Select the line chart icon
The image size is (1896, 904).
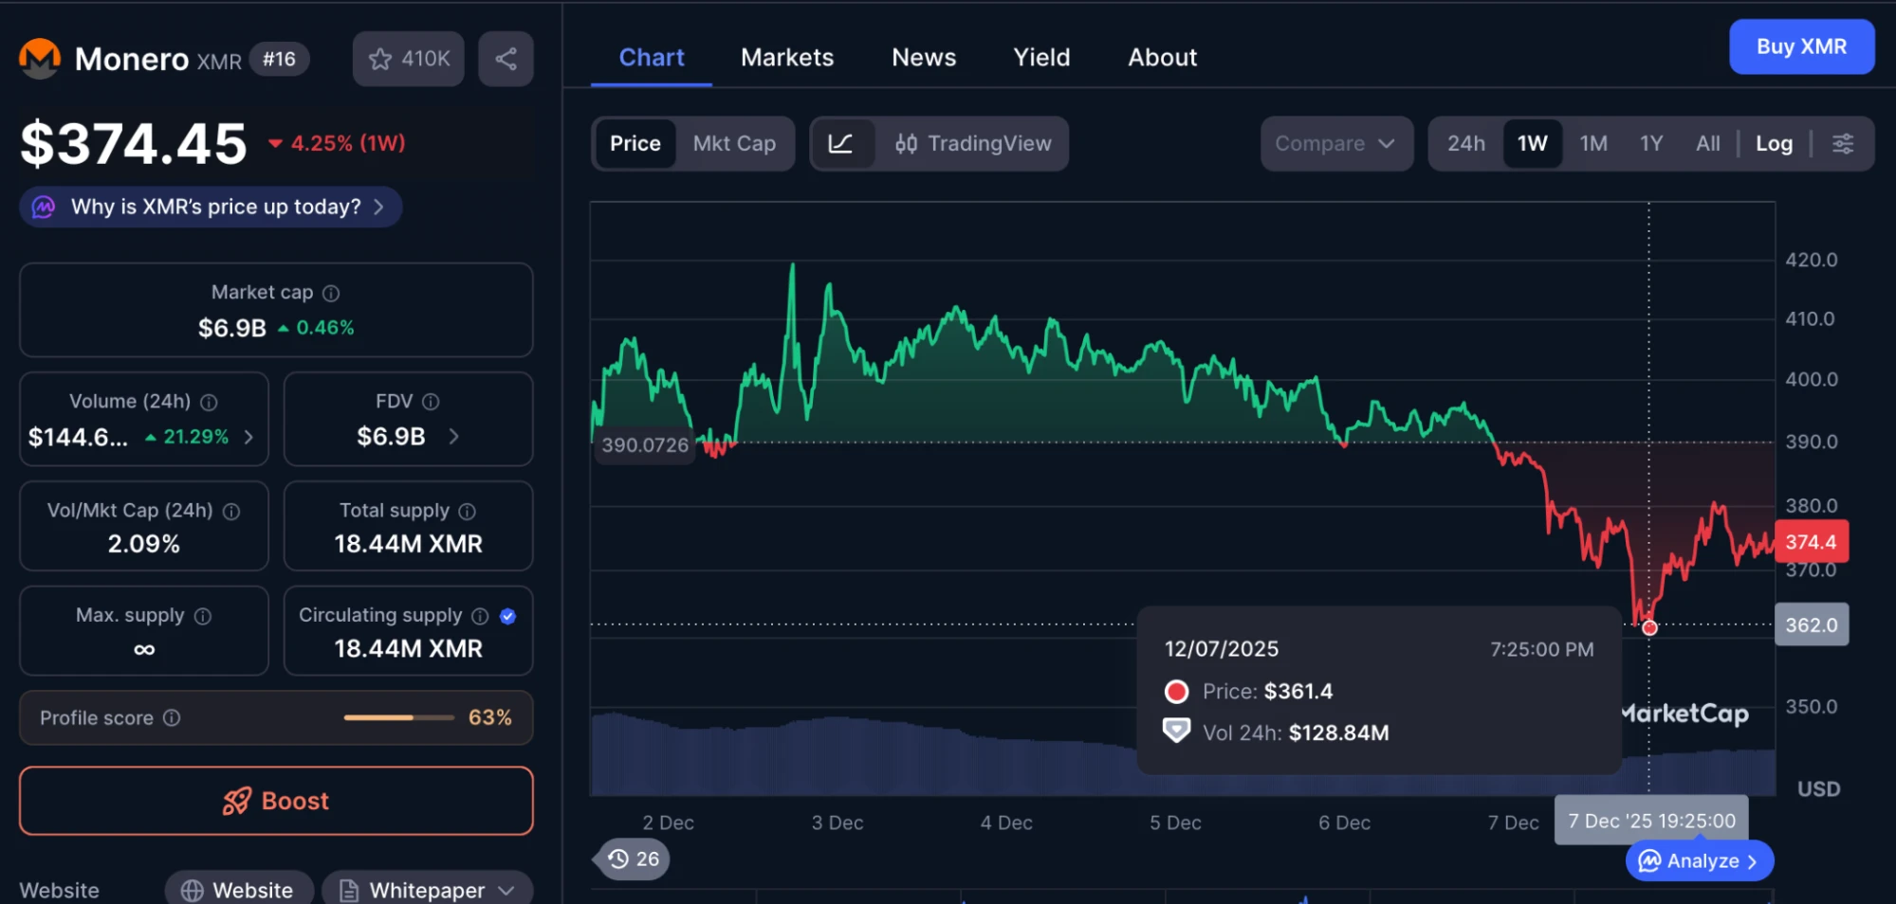click(x=842, y=144)
